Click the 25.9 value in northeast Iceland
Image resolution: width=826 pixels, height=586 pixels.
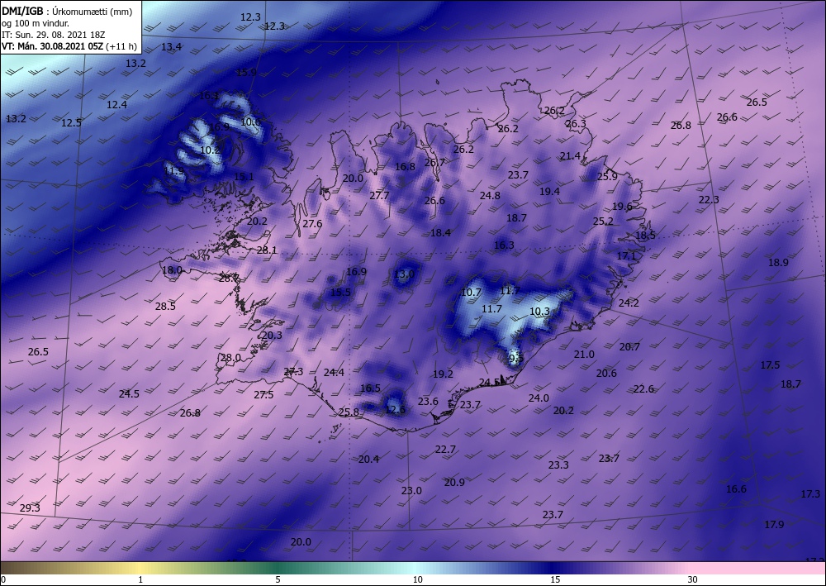pyautogui.click(x=607, y=177)
